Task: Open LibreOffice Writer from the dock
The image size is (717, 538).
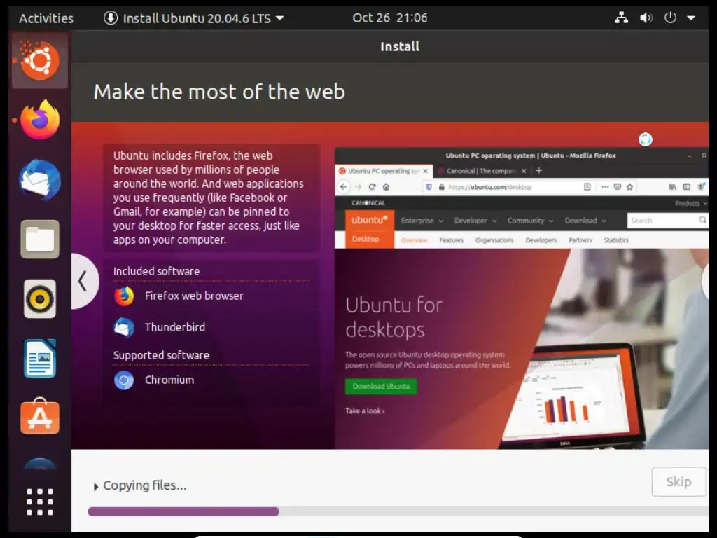Action: click(40, 358)
